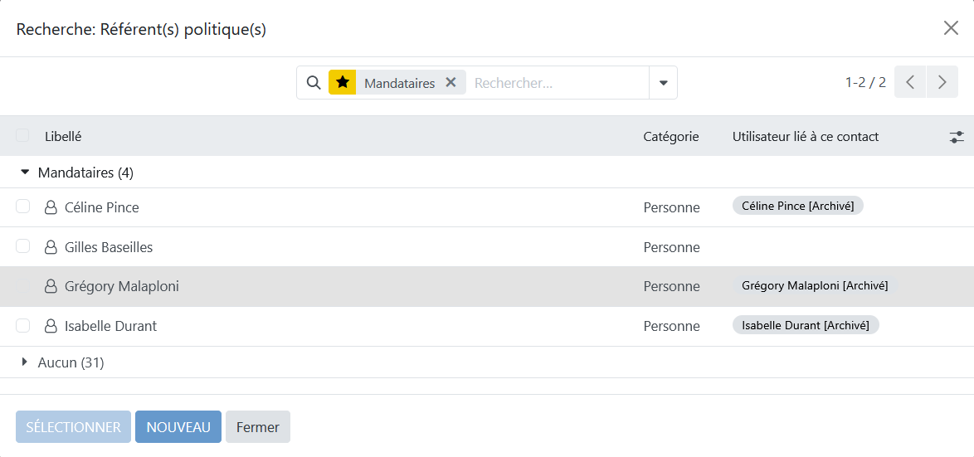The height and width of the screenshot is (457, 974).
Task: Click the yellow star favorite filter icon
Action: click(x=342, y=83)
